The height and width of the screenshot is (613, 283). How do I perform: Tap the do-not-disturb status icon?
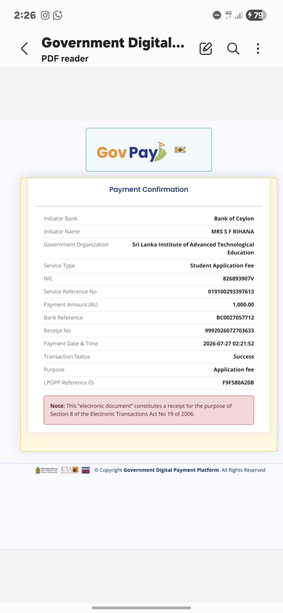tap(217, 15)
